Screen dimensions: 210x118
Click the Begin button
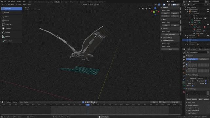(x=165, y=13)
